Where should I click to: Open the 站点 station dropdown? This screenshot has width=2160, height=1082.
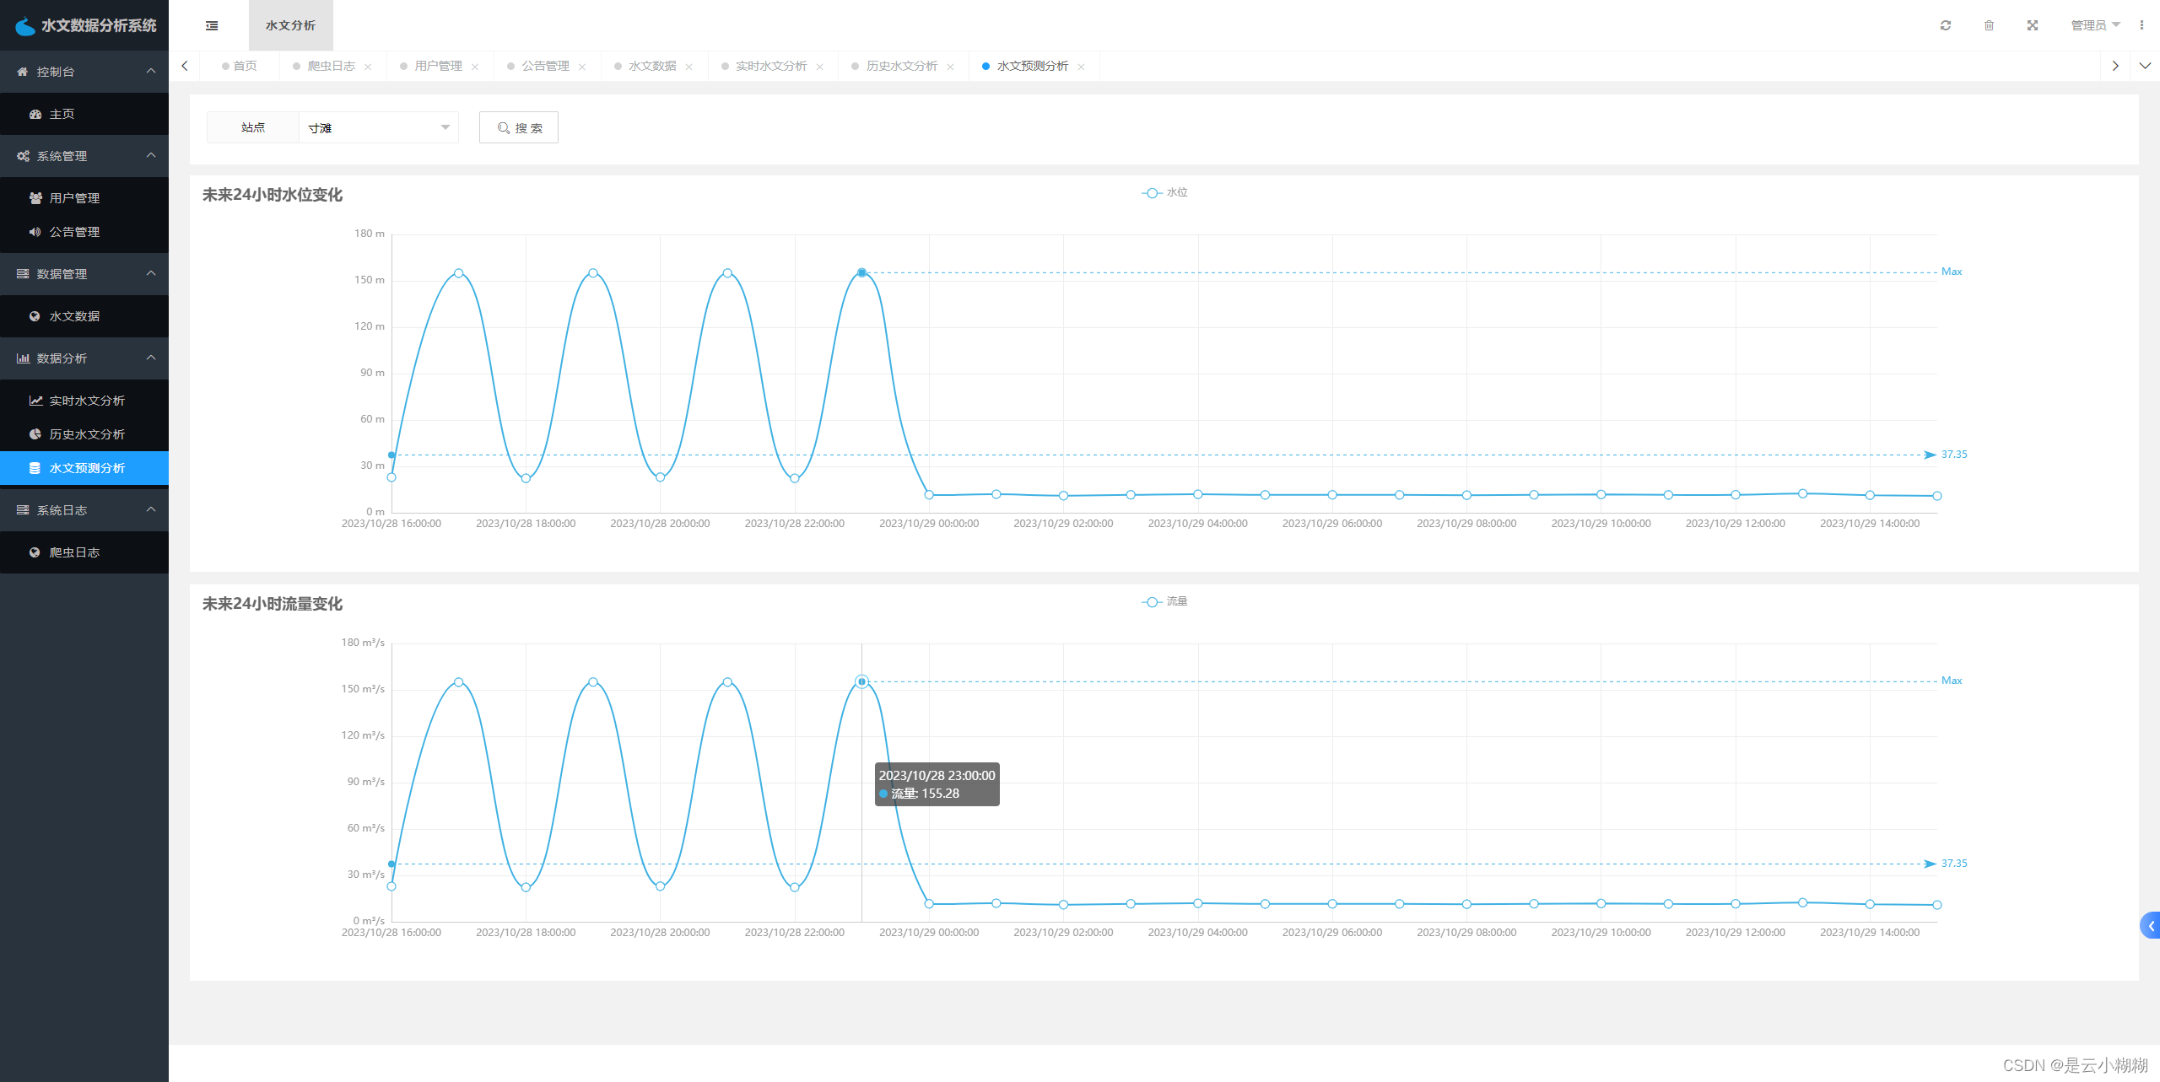(378, 127)
